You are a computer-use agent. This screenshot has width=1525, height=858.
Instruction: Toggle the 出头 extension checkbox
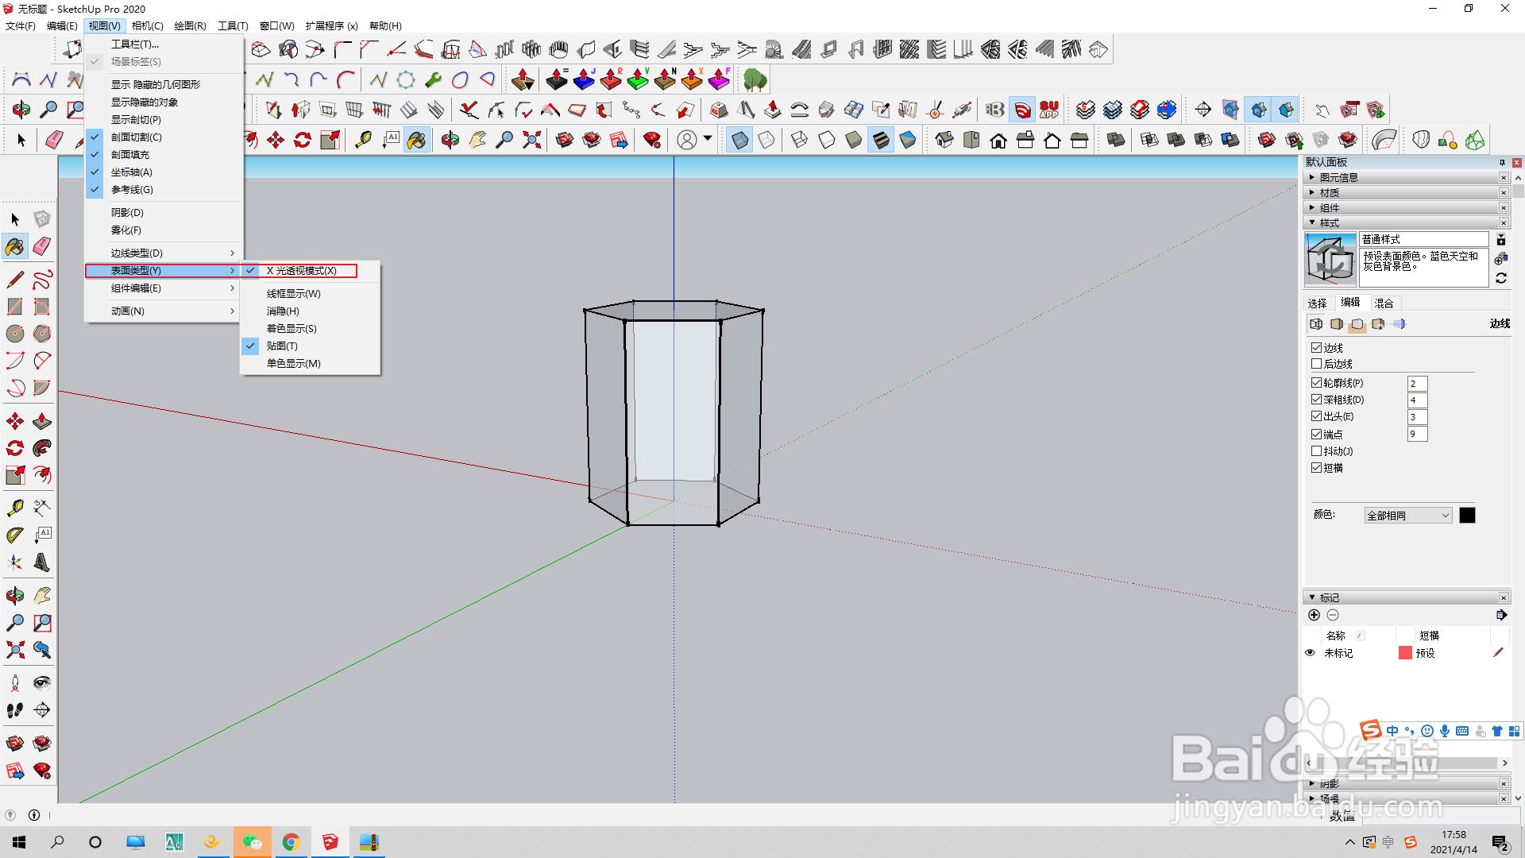click(x=1316, y=416)
